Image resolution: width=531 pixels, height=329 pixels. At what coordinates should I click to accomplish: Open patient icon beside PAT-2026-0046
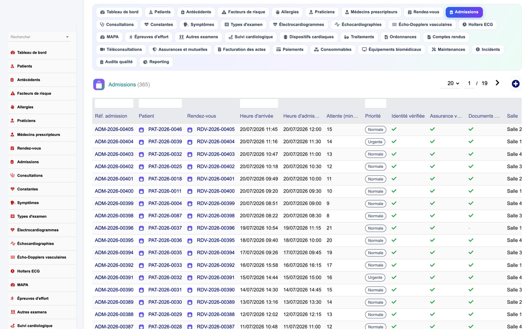pos(142,130)
